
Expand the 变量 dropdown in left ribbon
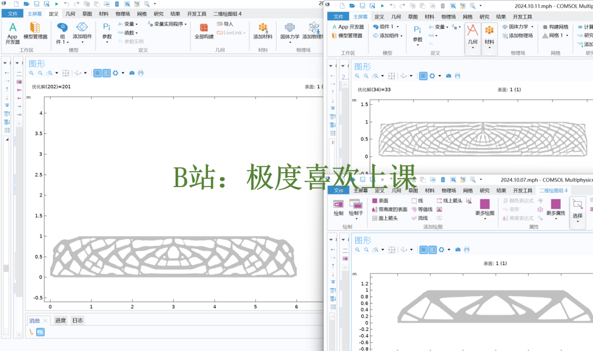(128, 24)
